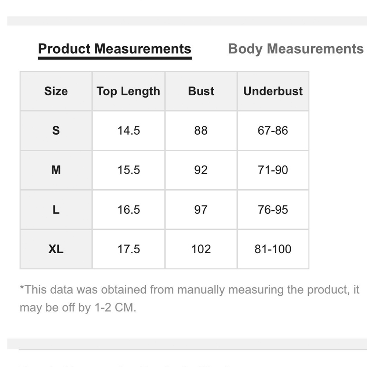
Task: Click the 81-100 underbust cell
Action: point(273,249)
